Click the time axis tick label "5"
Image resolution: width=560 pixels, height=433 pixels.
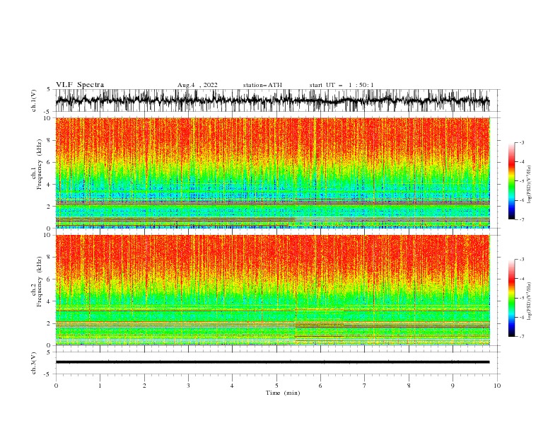pos(276,386)
